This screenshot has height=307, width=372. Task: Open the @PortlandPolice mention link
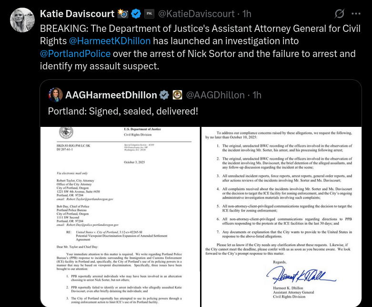75,54
